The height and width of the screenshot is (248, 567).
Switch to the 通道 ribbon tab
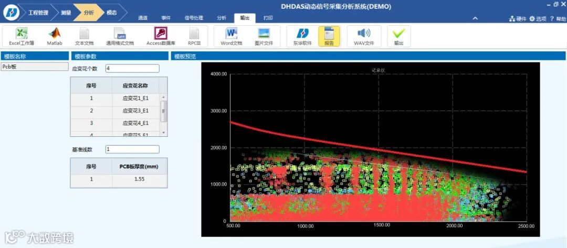(x=143, y=18)
